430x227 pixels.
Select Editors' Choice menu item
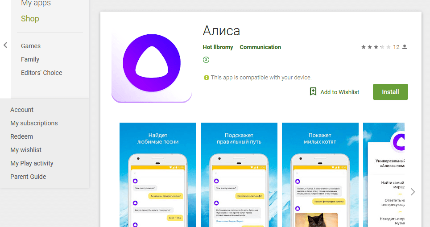41,73
